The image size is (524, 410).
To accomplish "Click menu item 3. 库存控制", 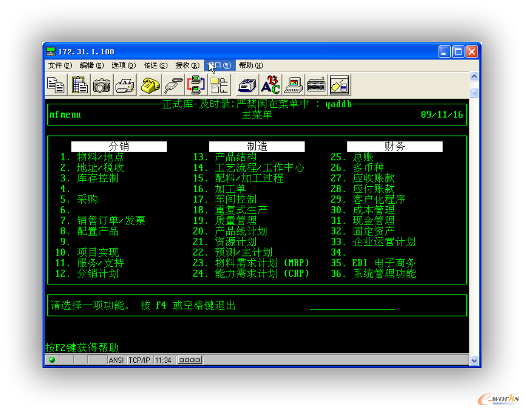I will (x=89, y=178).
